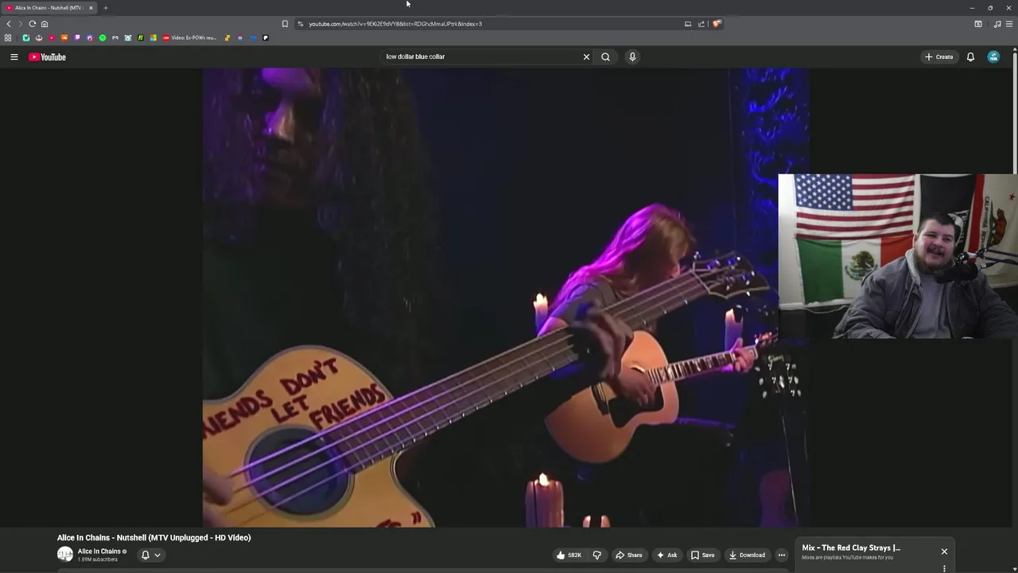Reload the current page
Image resolution: width=1018 pixels, height=573 pixels.
click(32, 24)
